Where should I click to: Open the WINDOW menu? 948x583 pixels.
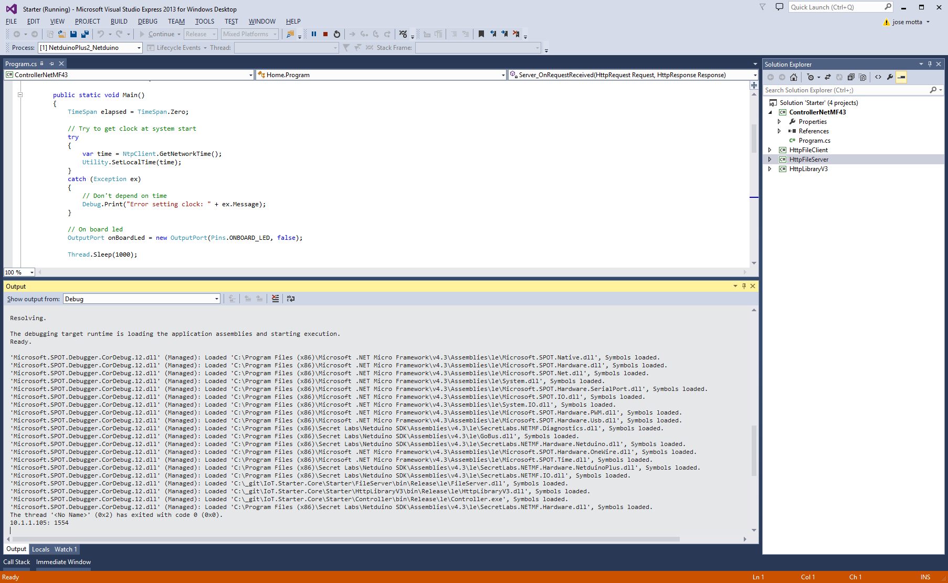[x=262, y=22]
